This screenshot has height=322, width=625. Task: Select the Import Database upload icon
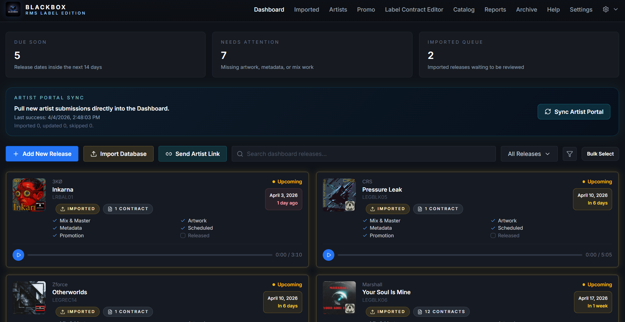click(93, 154)
